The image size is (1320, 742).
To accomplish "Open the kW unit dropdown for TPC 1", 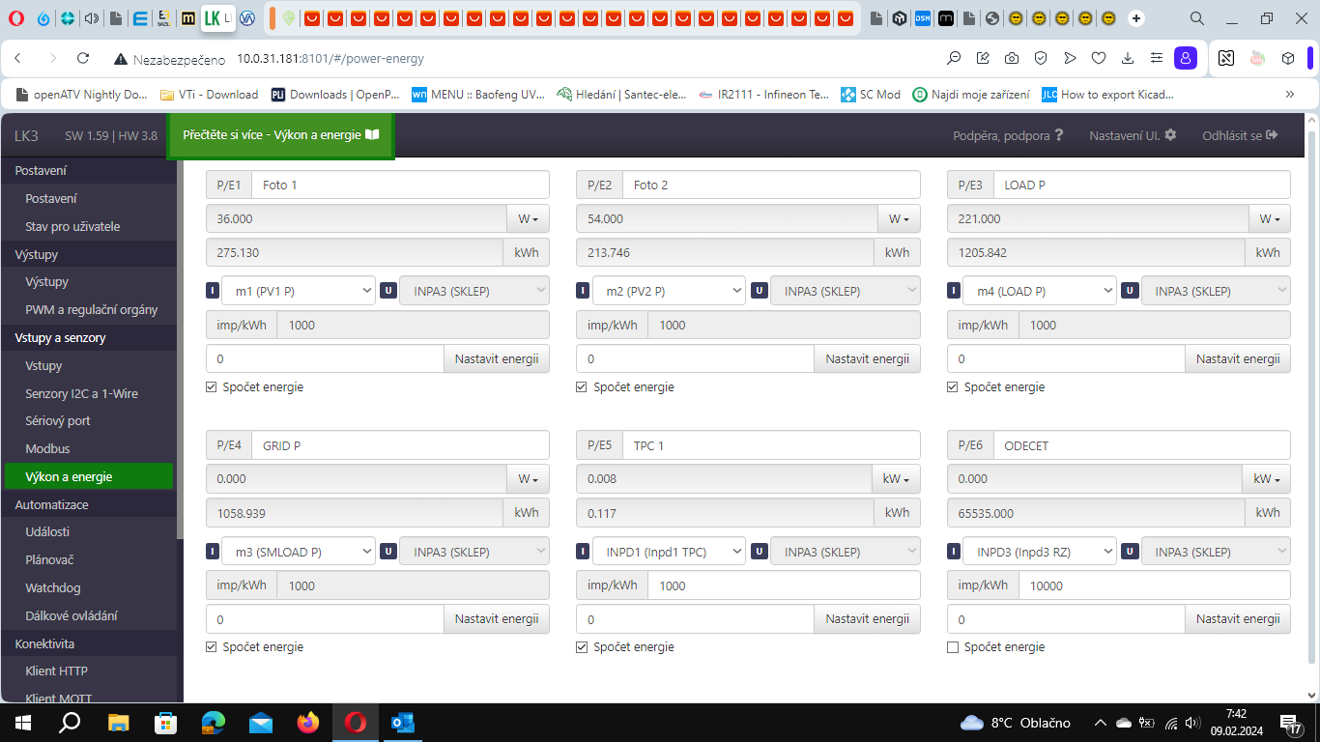I will click(897, 479).
